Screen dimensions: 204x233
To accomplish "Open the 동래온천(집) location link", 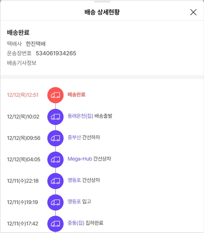I will [x=80, y=116].
